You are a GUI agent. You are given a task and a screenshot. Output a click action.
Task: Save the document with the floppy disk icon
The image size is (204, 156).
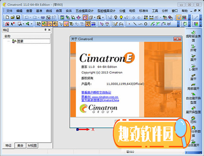[18, 17]
